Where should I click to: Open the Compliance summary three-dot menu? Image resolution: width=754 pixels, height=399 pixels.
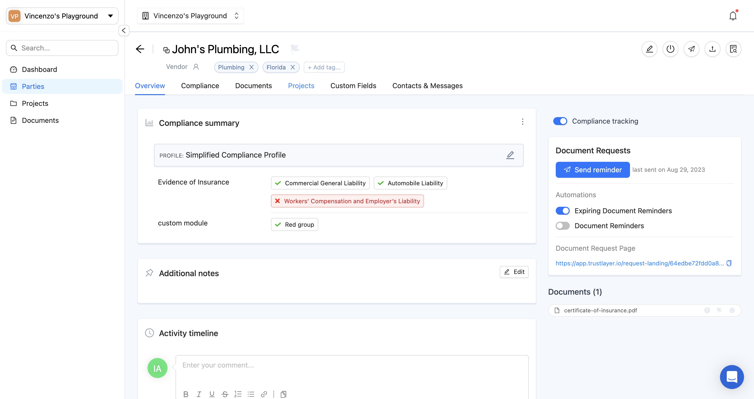click(x=522, y=122)
